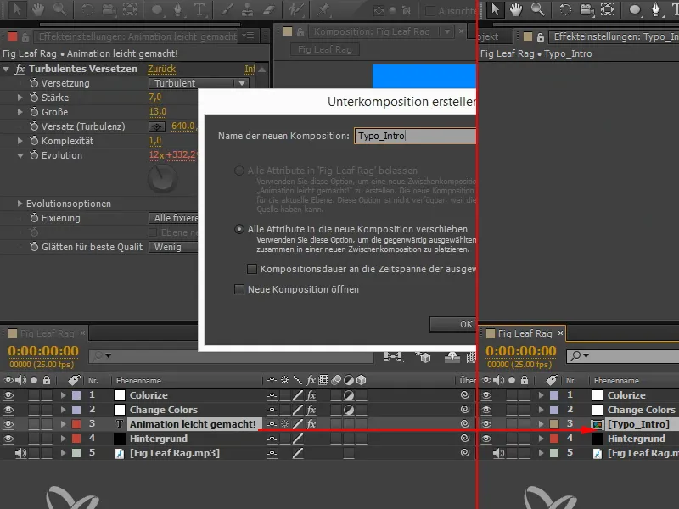The height and width of the screenshot is (509, 679).
Task: Select 'Alle Attribute in die neue Komposition verschieben'
Action: tap(239, 229)
